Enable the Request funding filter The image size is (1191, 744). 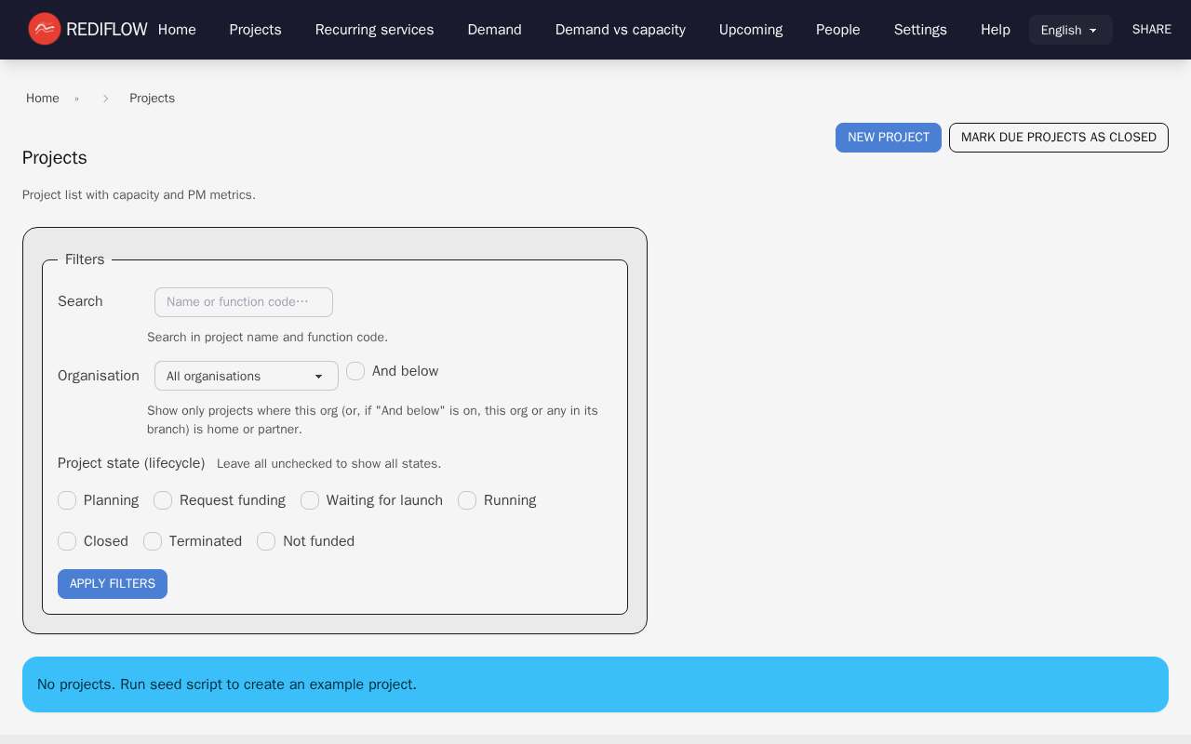click(163, 500)
